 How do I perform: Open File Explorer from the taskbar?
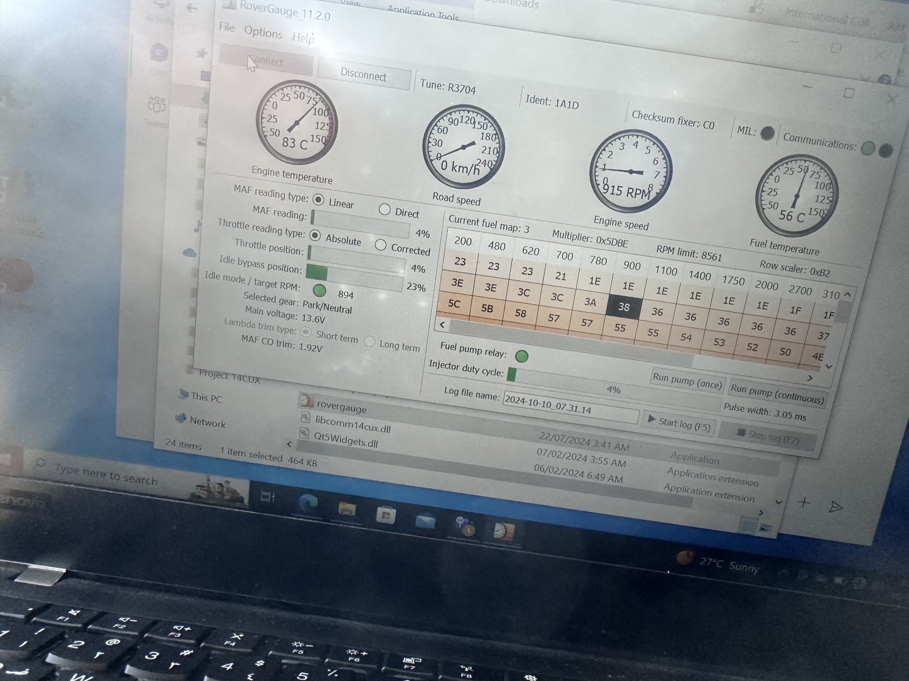point(347,508)
